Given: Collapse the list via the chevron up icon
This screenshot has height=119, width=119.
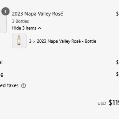Looking at the screenshot, I should (x=40, y=28).
